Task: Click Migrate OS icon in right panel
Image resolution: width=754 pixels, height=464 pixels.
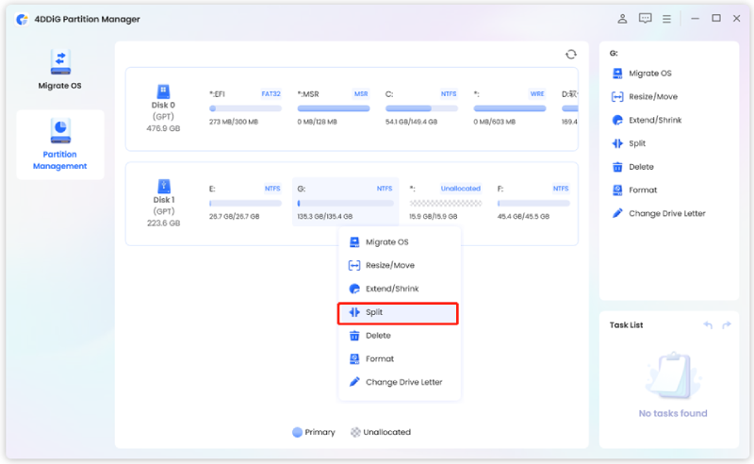Action: pyautogui.click(x=617, y=74)
